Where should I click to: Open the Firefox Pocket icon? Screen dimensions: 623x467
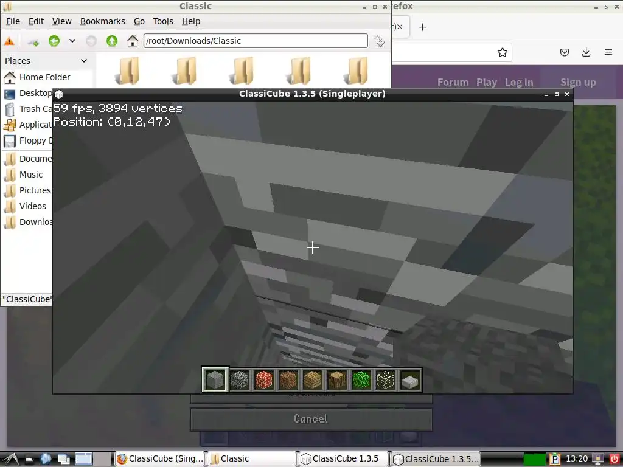point(565,52)
